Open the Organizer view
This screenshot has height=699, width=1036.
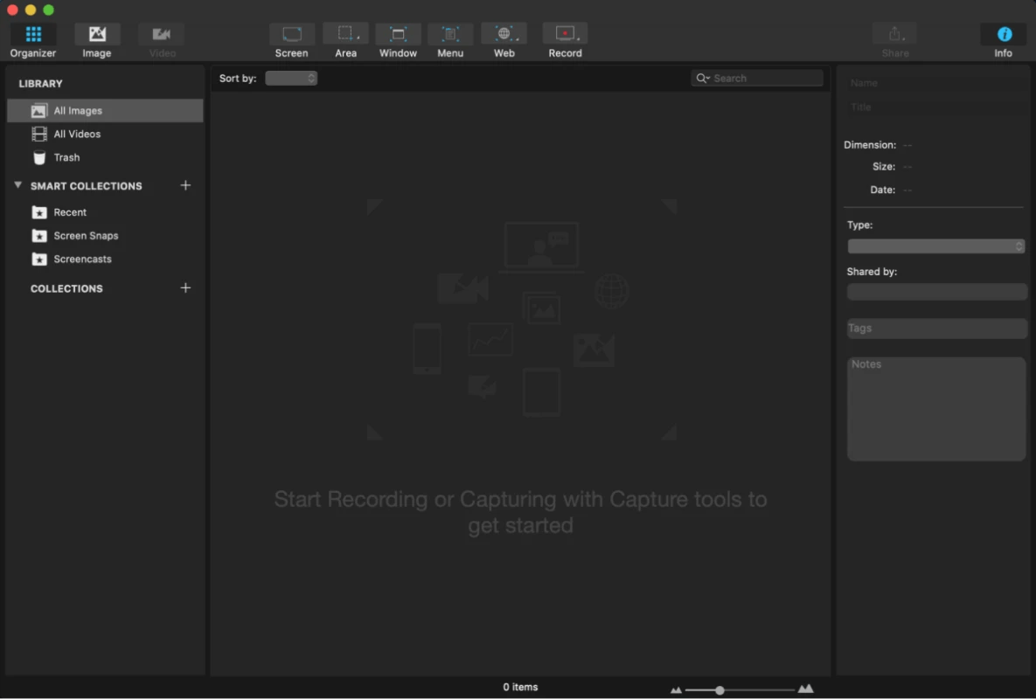coord(32,35)
